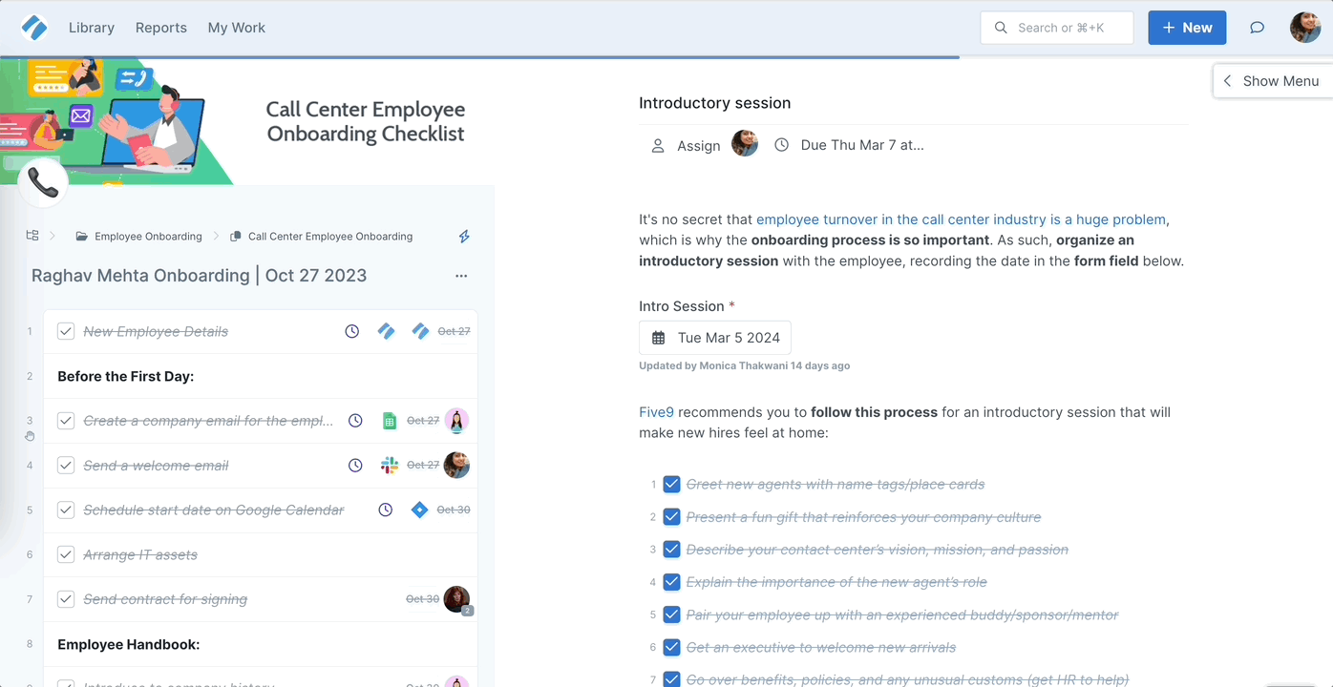Uncheck the Send a welcome email task
Image resolution: width=1333 pixels, height=687 pixels.
pyautogui.click(x=66, y=466)
